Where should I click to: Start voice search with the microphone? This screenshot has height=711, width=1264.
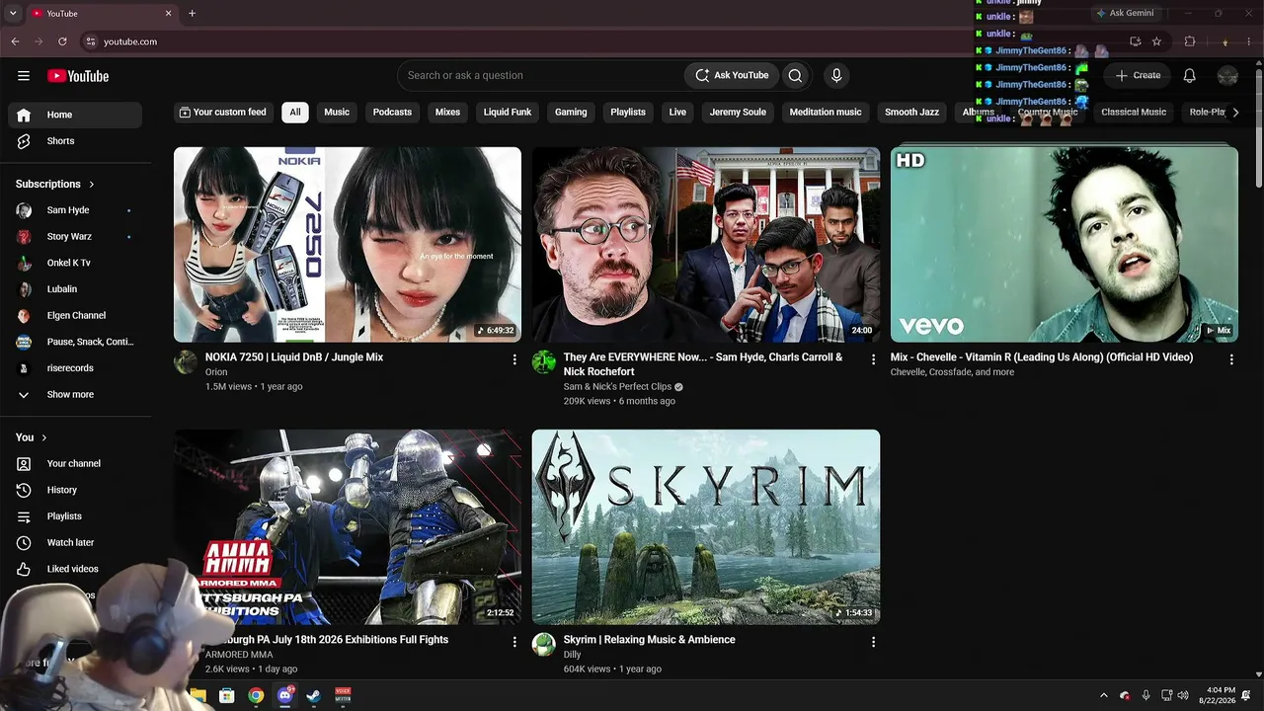tap(836, 75)
